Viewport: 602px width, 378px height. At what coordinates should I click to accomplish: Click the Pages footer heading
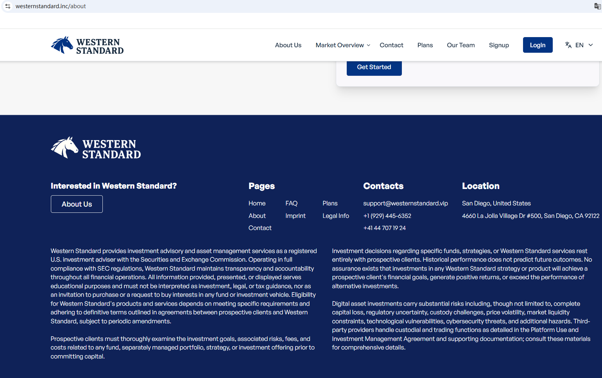[x=262, y=186]
